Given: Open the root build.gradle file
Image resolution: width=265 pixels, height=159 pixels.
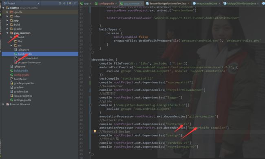Looking at the screenshot, I should pyautogui.click(x=21, y=71).
